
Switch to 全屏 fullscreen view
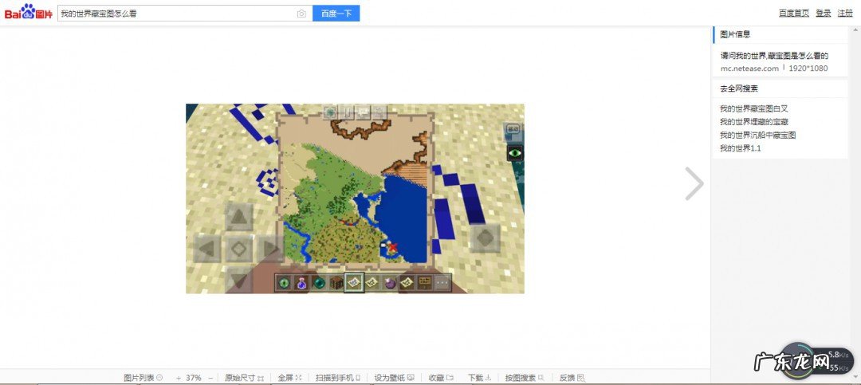tap(289, 378)
